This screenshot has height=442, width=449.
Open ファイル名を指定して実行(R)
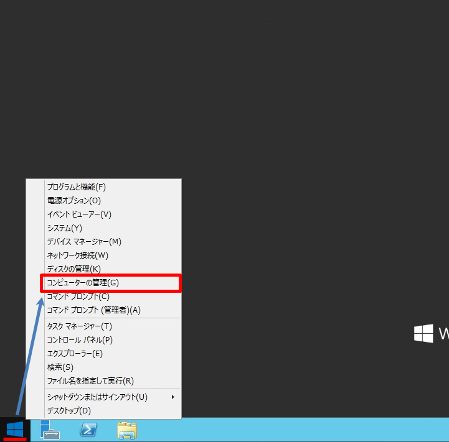103,381
